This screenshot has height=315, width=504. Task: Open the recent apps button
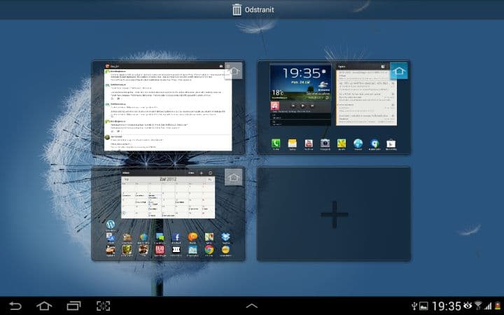tap(73, 306)
